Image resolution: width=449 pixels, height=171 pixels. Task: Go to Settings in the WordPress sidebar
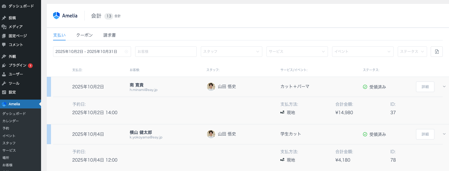coord(12,92)
